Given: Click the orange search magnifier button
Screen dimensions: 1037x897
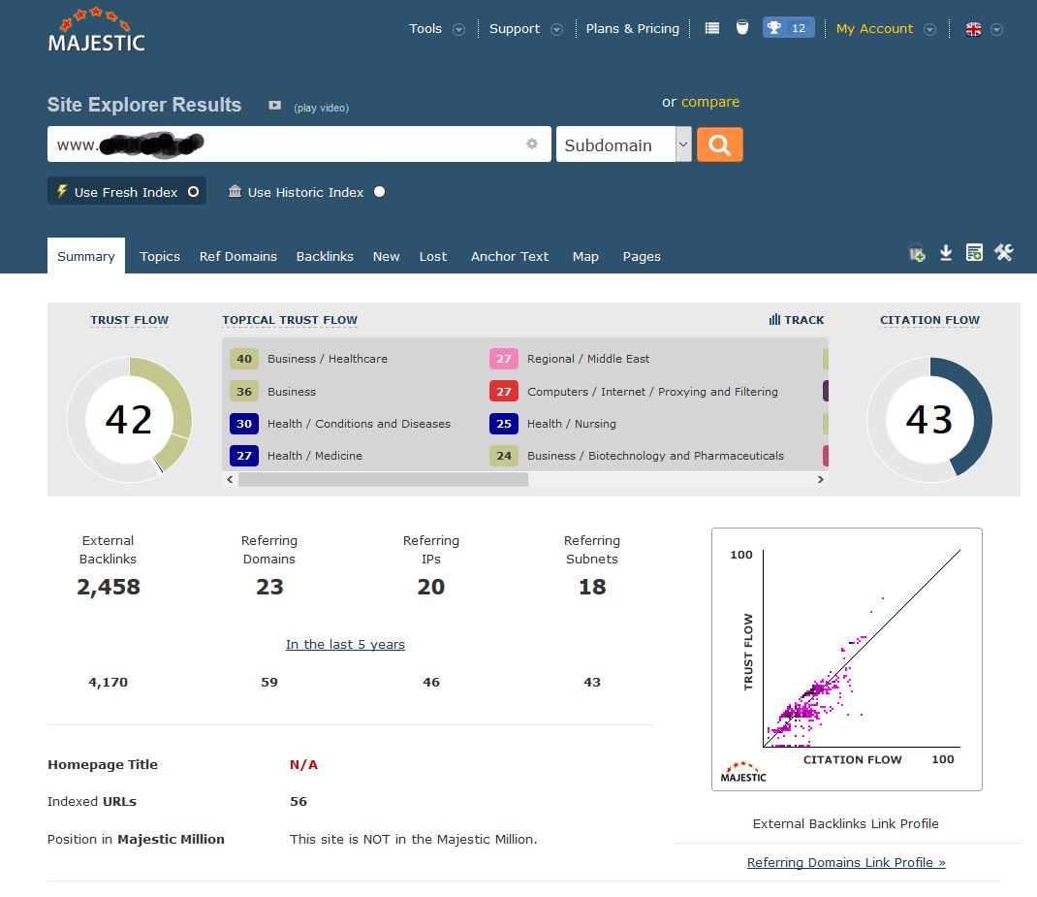Looking at the screenshot, I should (719, 144).
